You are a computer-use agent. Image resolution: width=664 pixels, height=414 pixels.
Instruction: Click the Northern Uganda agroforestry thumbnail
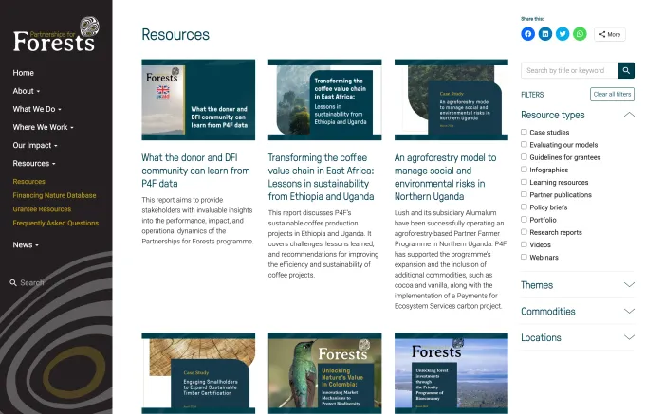click(x=451, y=99)
